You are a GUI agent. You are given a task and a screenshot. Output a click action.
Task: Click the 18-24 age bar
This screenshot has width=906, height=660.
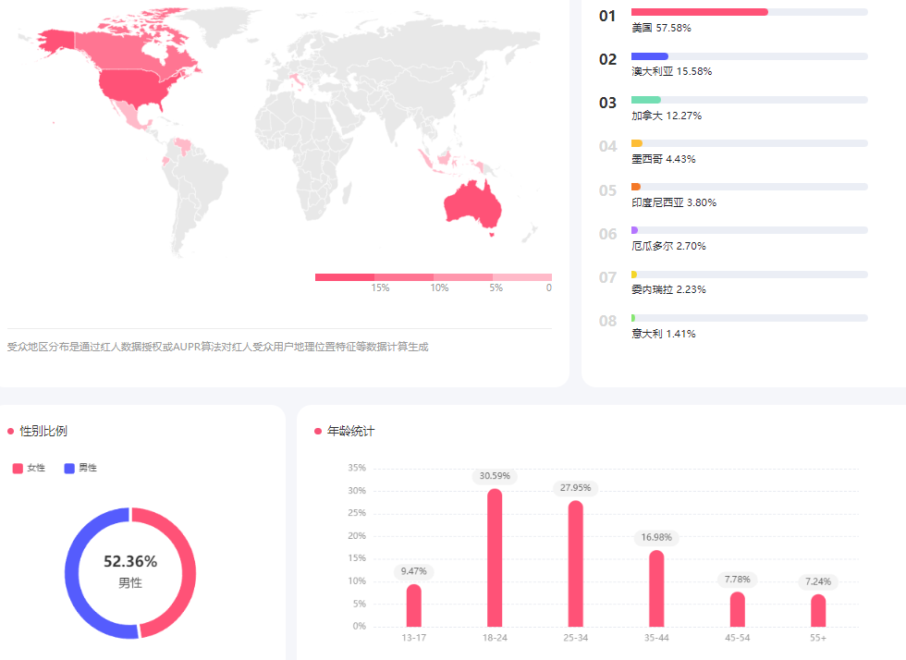(495, 557)
